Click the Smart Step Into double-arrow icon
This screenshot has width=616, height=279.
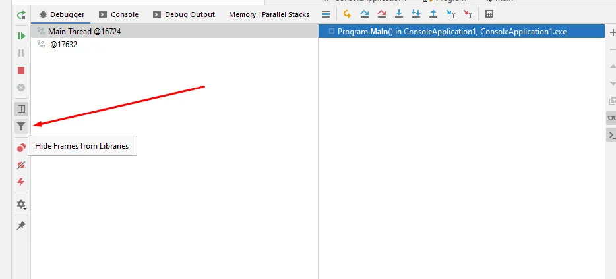coord(416,14)
